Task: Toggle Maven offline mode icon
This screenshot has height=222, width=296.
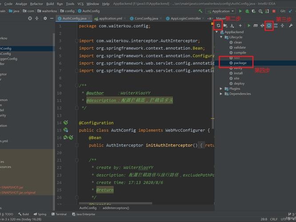Action: tap(262, 25)
